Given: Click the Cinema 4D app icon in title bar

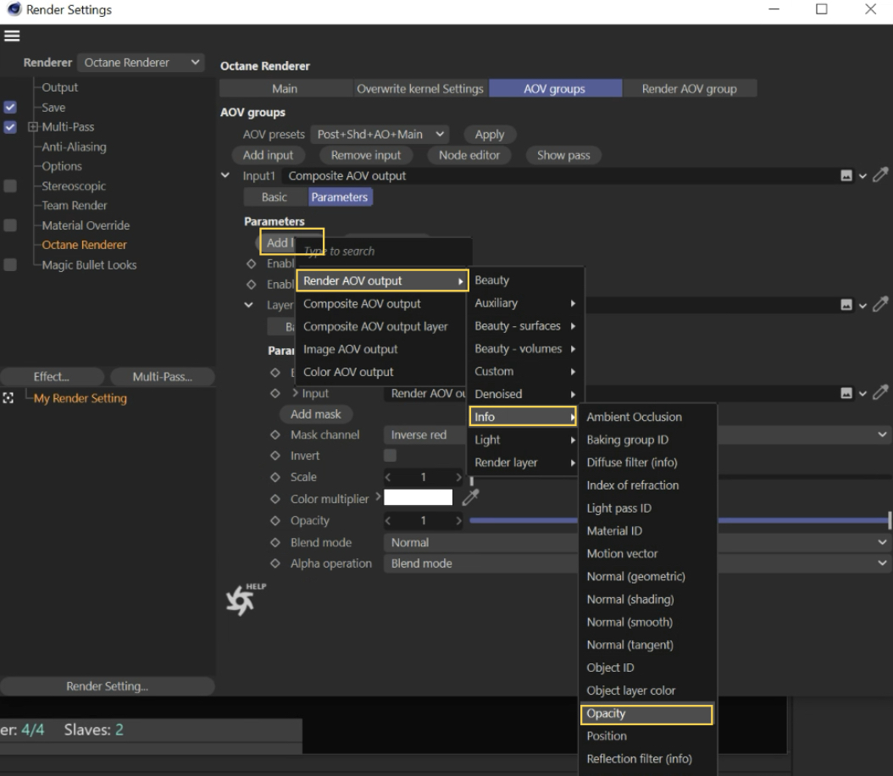Looking at the screenshot, I should pyautogui.click(x=14, y=9).
